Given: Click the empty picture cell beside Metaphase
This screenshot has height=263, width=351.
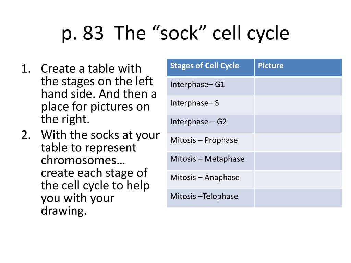Looking at the screenshot, I should click(x=298, y=161).
